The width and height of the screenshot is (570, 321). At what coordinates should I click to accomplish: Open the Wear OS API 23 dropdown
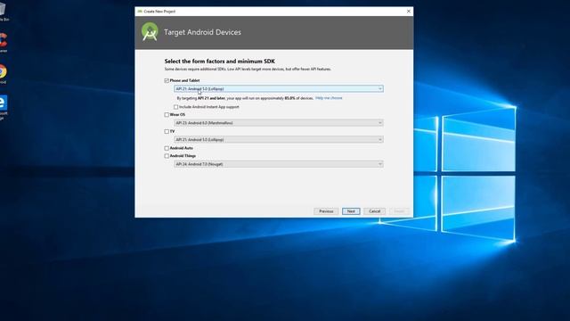coord(279,123)
